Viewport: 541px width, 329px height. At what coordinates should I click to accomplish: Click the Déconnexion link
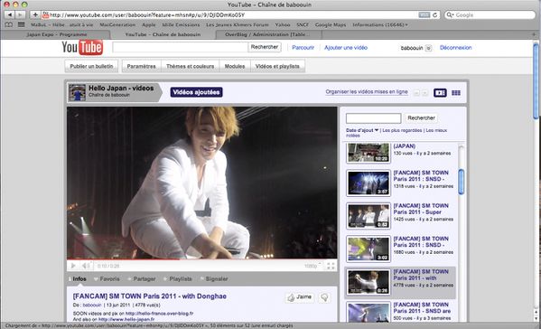click(x=455, y=48)
